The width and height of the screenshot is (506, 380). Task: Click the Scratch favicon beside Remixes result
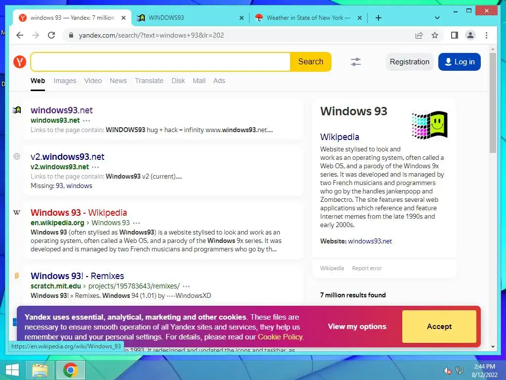(17, 276)
